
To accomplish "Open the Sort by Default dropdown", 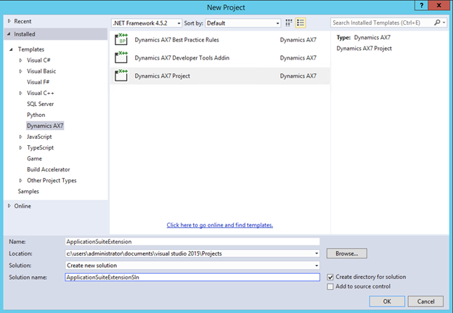I will [x=243, y=23].
